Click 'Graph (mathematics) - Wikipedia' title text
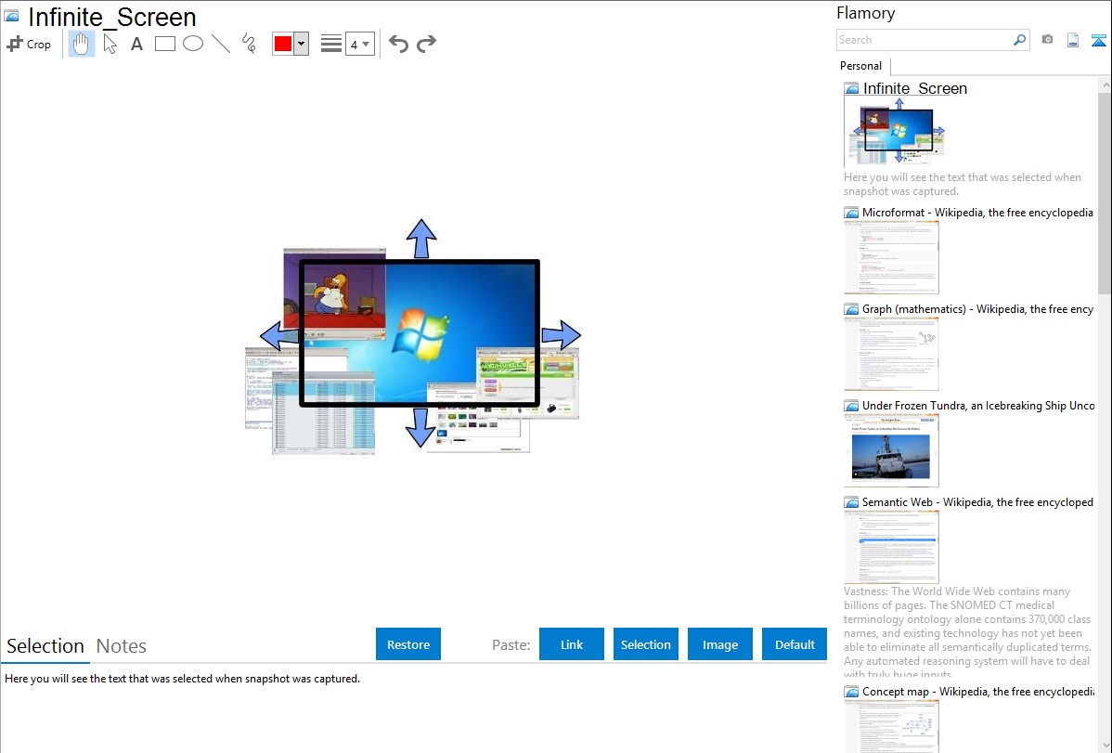The image size is (1112, 753). [977, 309]
